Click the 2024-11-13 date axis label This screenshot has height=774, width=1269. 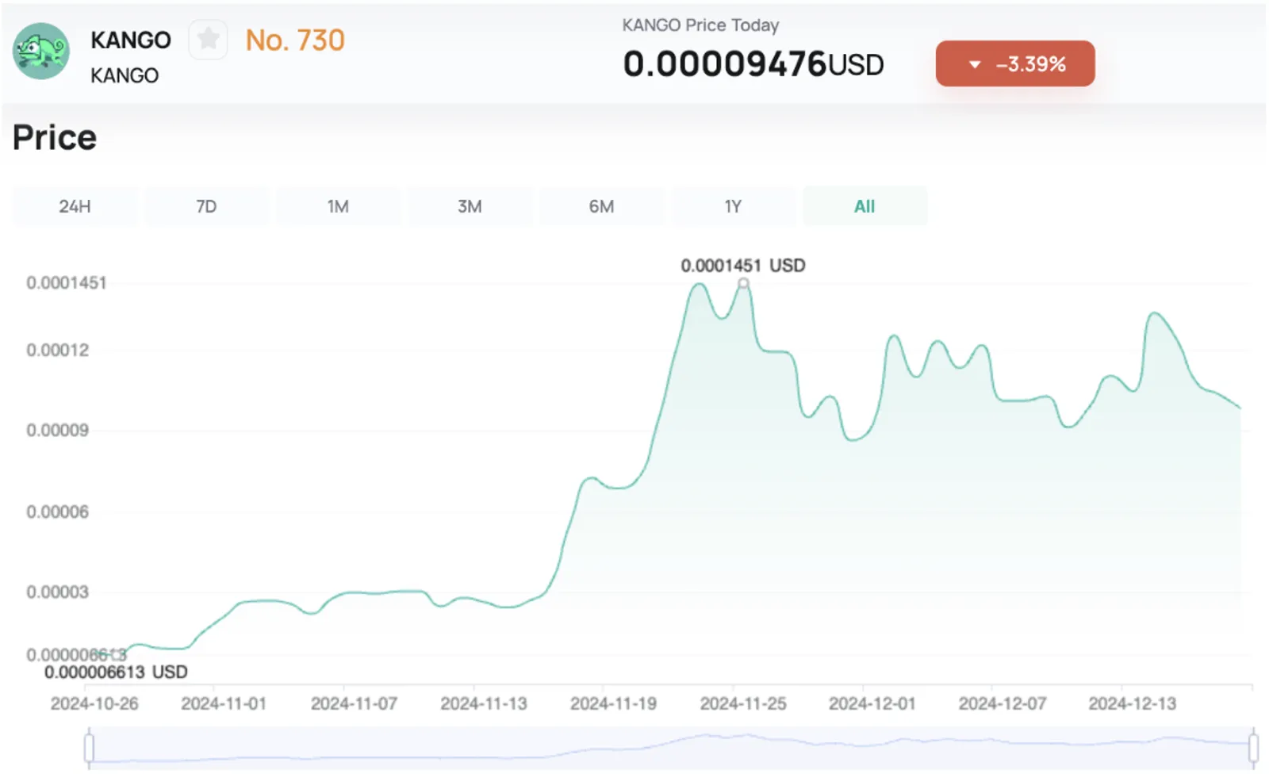(484, 703)
